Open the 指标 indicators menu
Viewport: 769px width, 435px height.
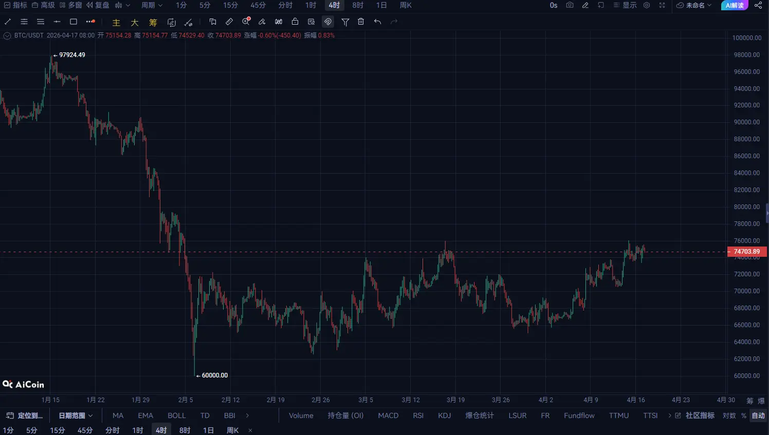click(x=15, y=5)
